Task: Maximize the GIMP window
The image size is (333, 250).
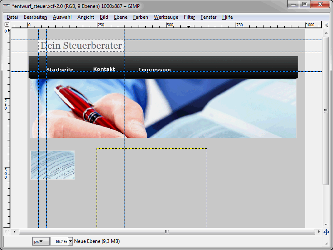Action: 305,4
